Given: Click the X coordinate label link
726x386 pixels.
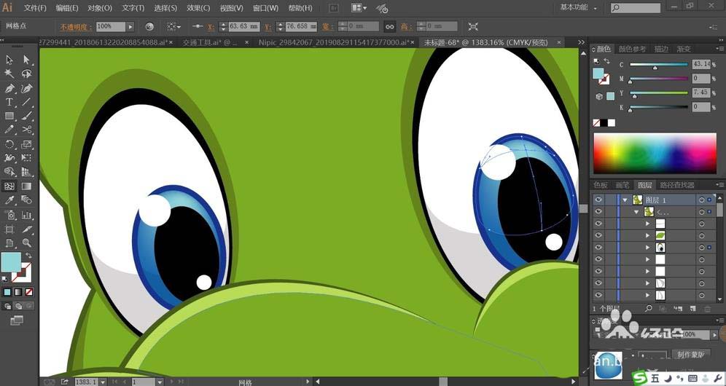Looking at the screenshot, I should pyautogui.click(x=211, y=27).
